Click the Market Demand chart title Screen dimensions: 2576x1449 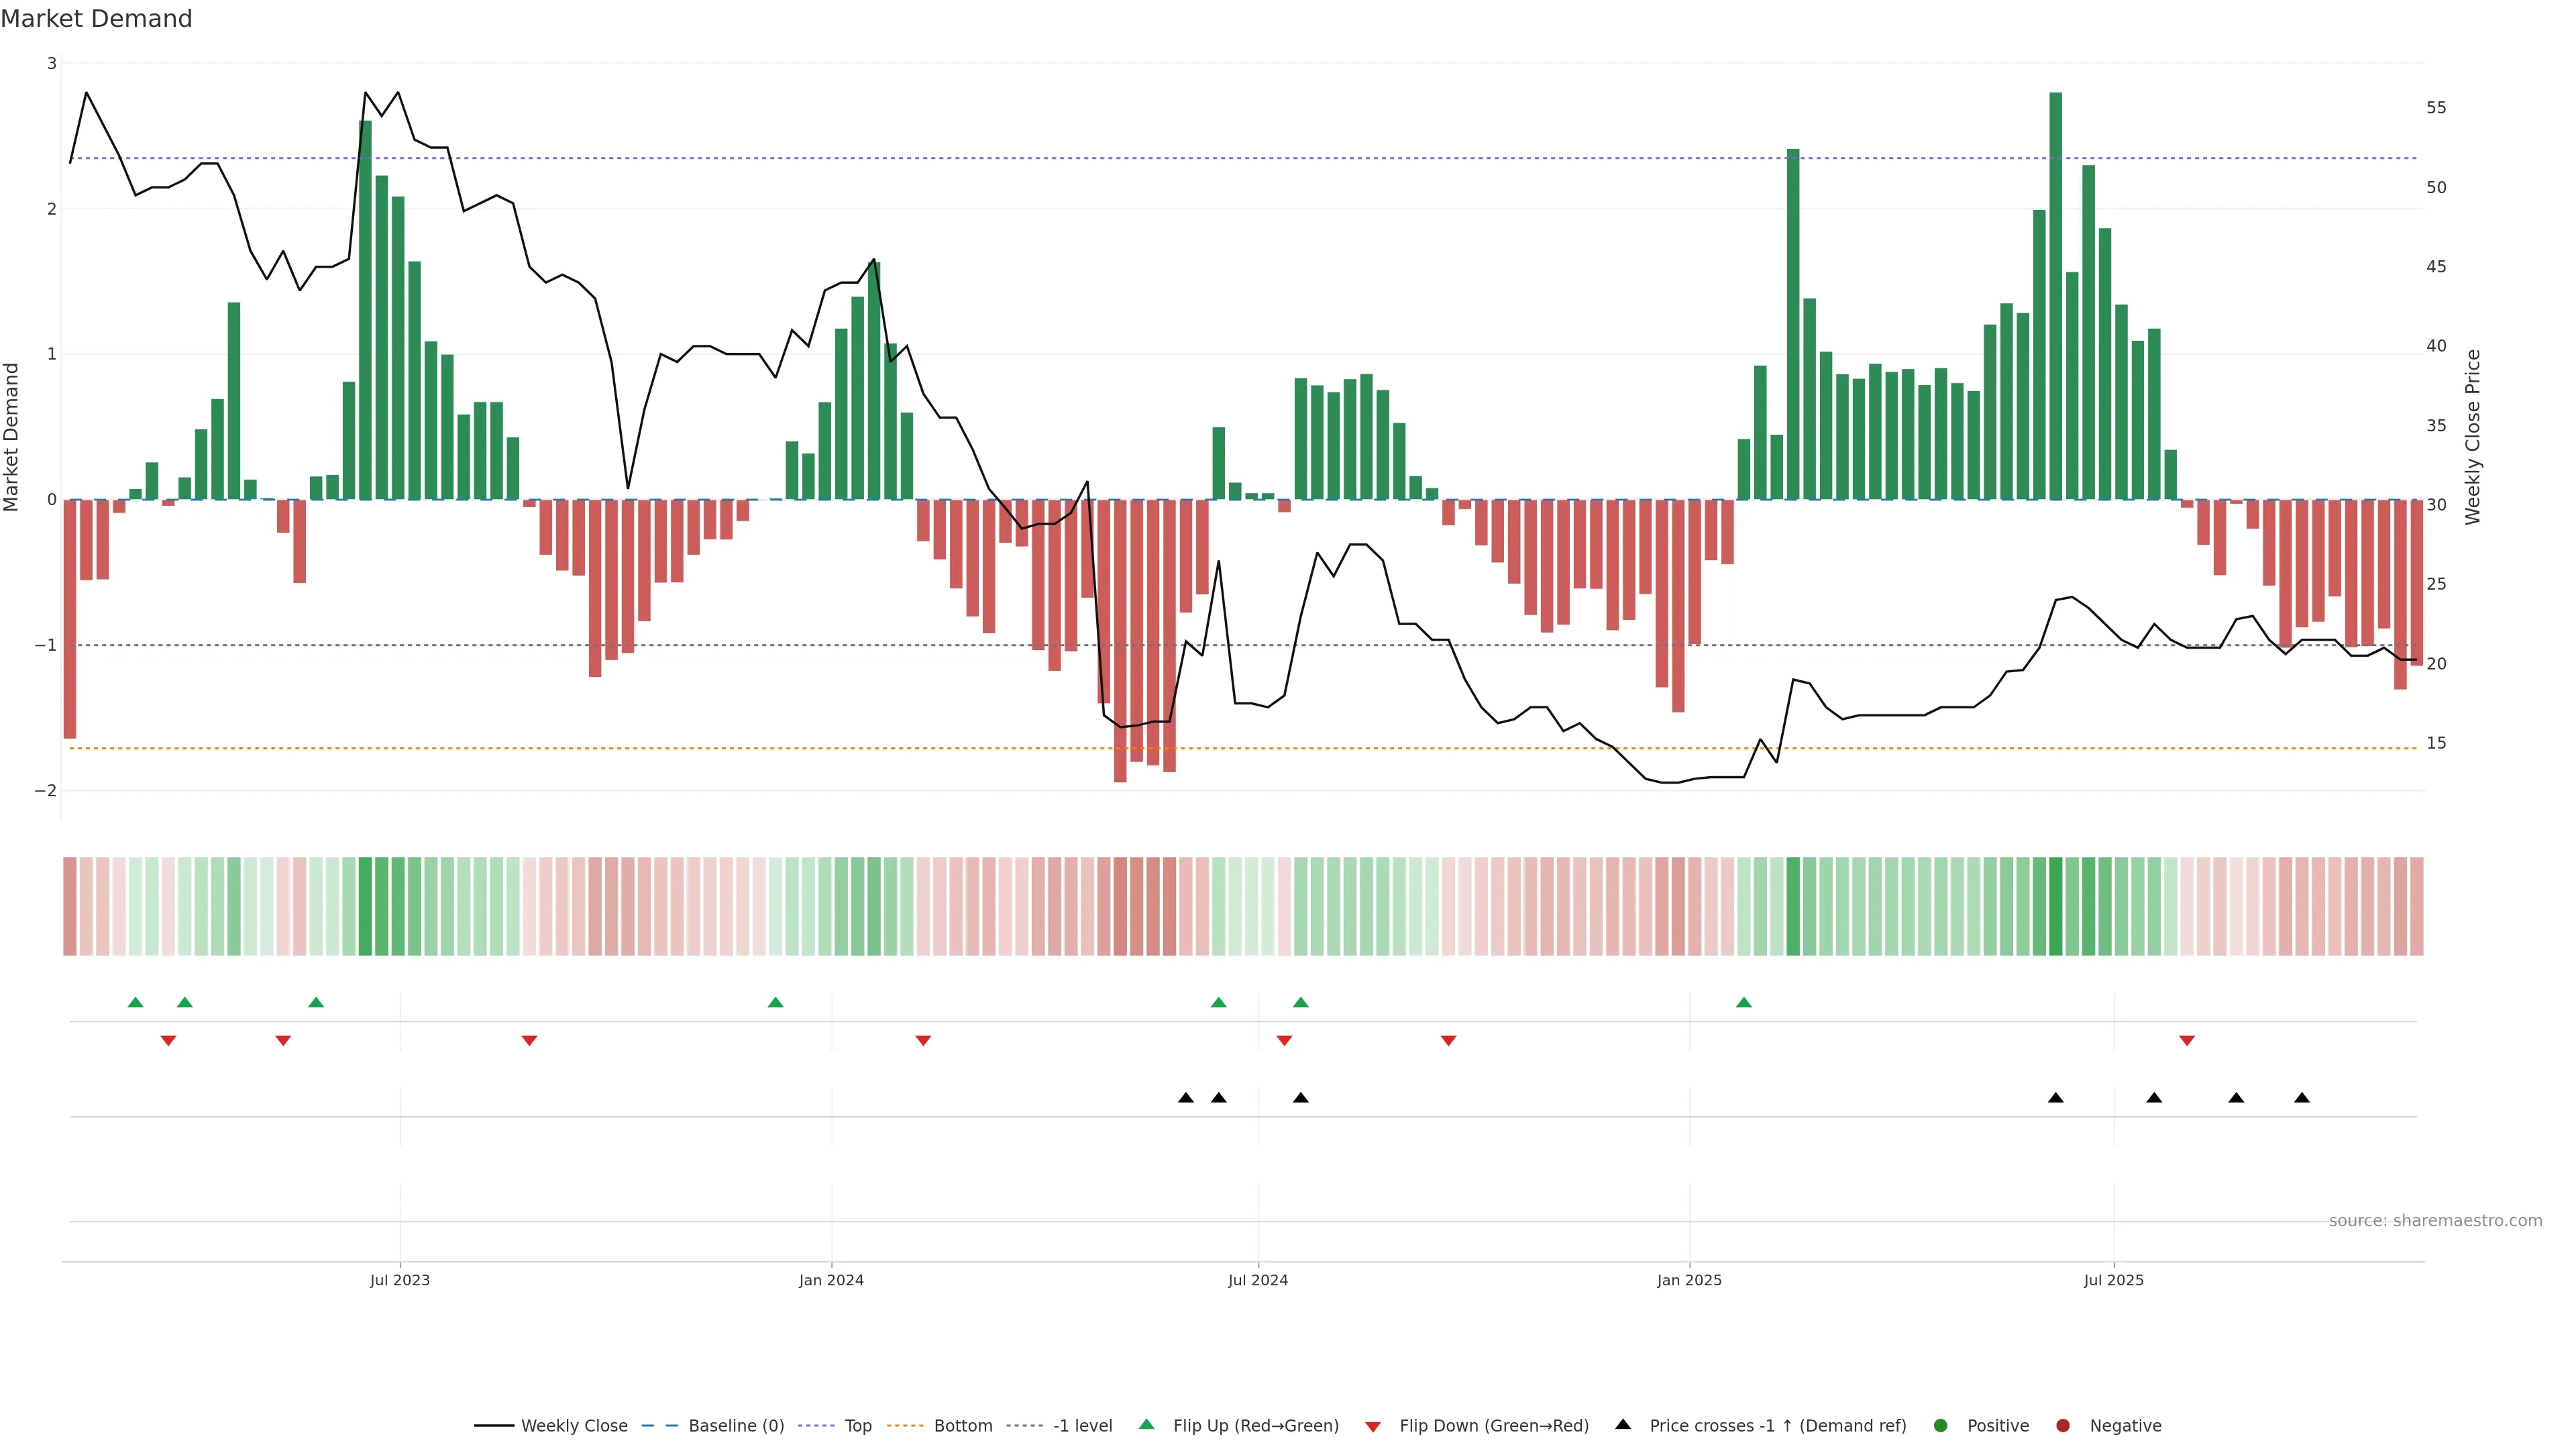point(96,19)
